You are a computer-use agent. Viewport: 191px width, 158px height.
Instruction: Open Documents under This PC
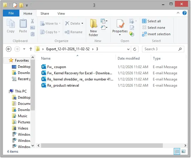pyautogui.click(x=21, y=103)
